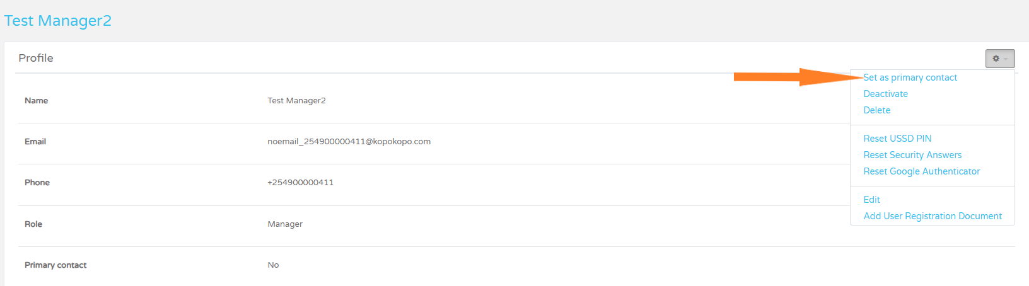Click the Test Manager2 page title
Screen dimensions: 1029x286
tap(58, 21)
